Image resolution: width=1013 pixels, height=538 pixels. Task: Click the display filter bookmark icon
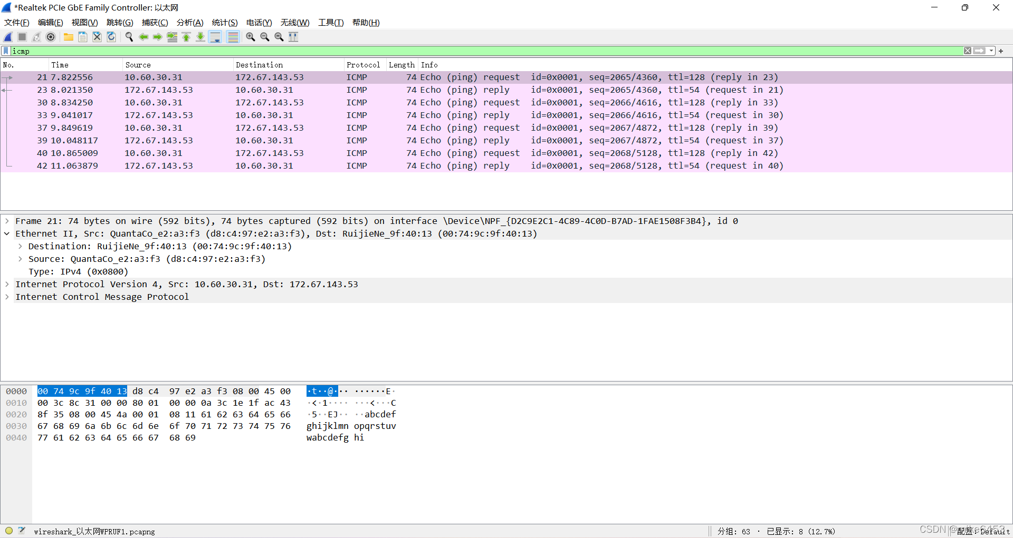point(6,51)
